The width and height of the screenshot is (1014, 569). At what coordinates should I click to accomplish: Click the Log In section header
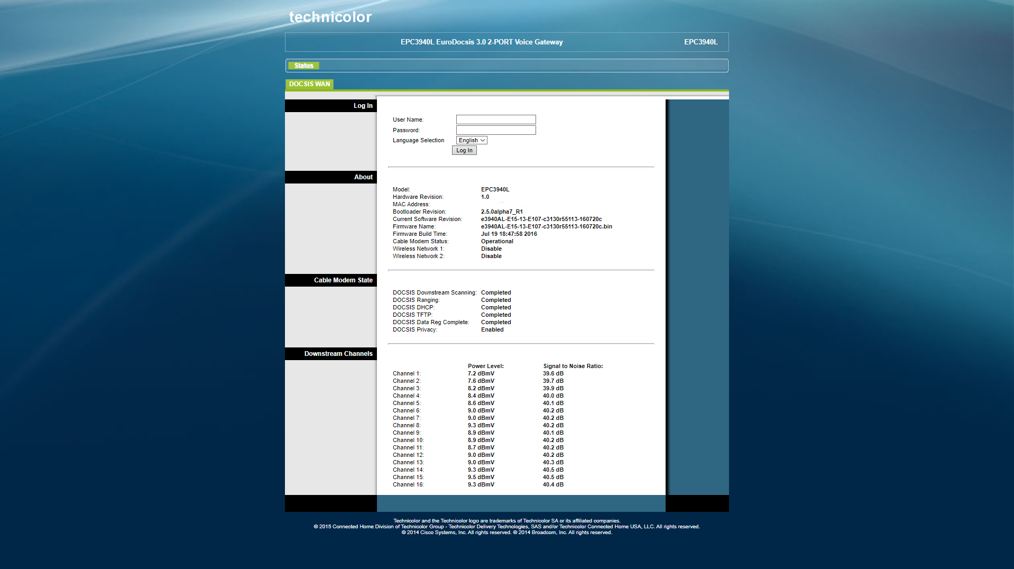click(x=331, y=106)
